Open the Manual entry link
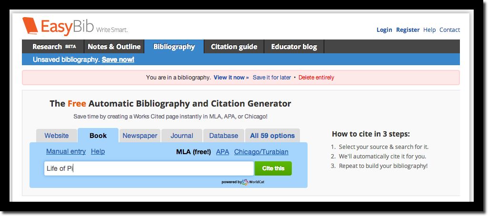The width and height of the screenshot is (488, 216). tap(66, 151)
